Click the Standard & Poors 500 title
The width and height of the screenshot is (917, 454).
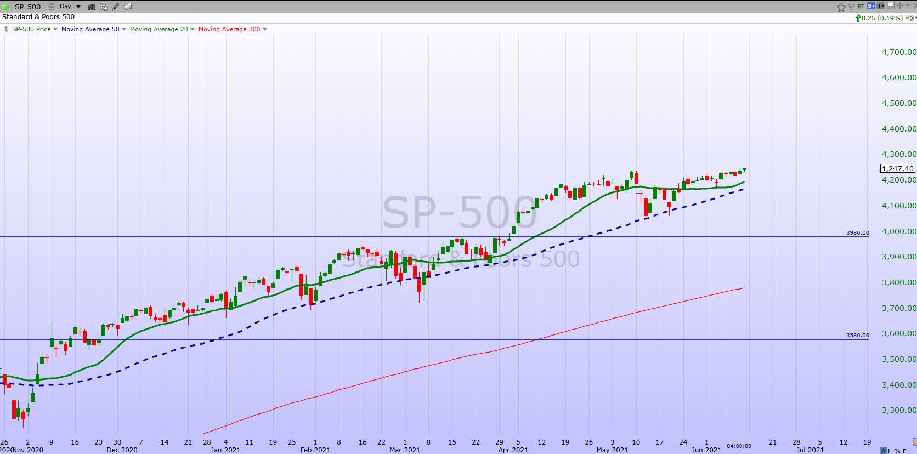coord(38,17)
